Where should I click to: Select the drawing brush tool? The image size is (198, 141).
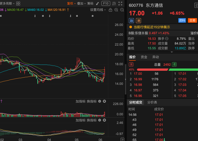pos(97,4)
